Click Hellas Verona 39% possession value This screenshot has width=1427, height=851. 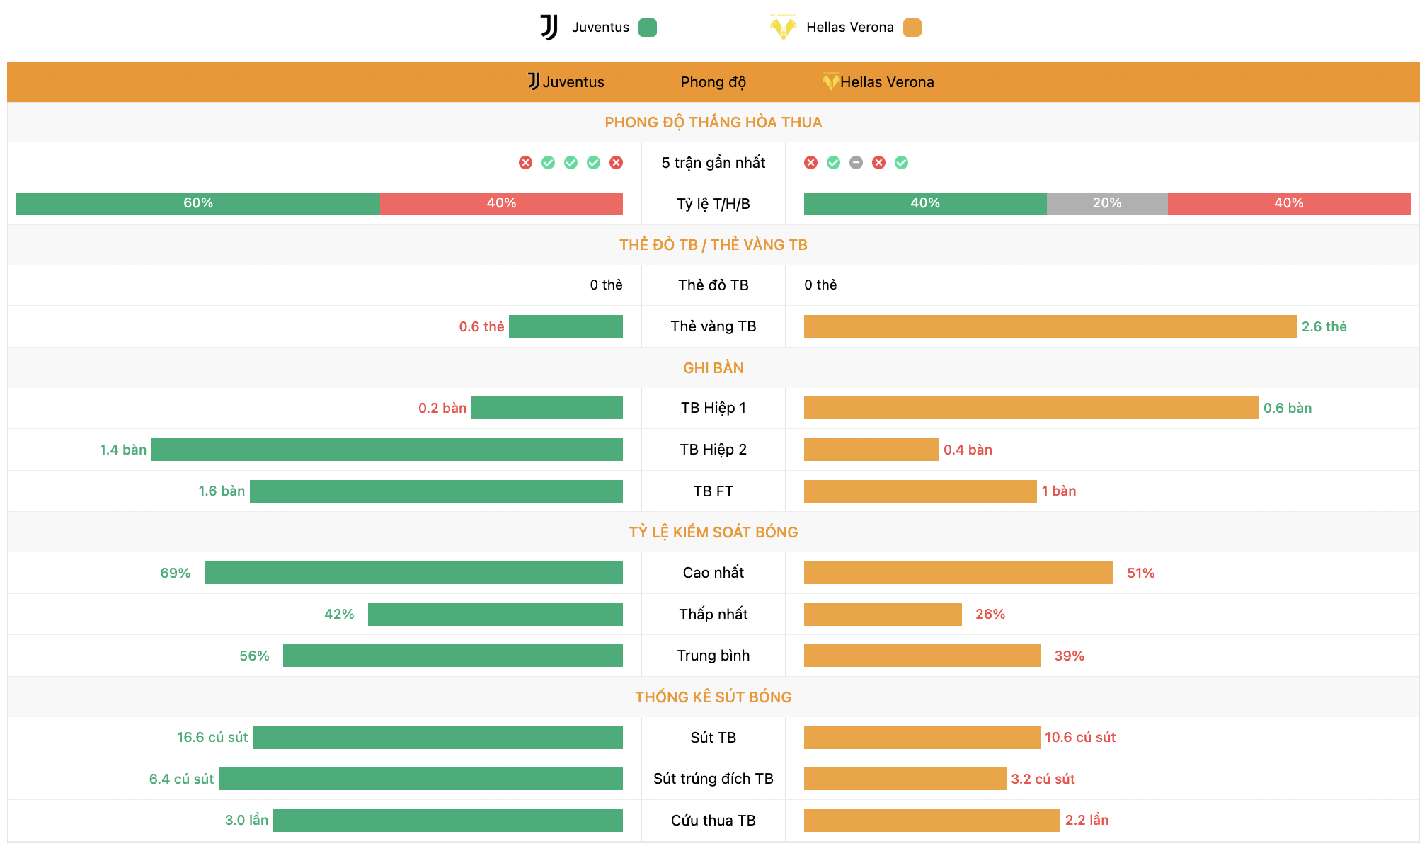coord(1070,656)
